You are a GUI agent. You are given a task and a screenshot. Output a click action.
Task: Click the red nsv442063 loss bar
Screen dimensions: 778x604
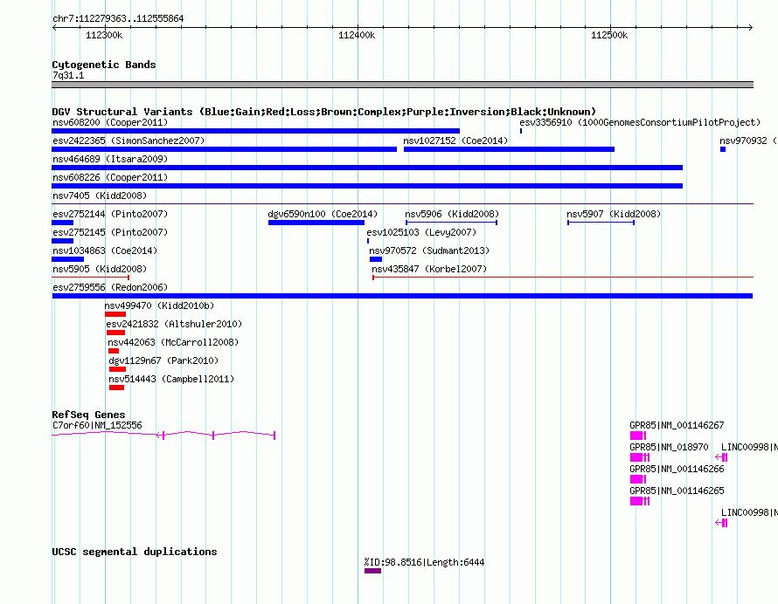click(114, 351)
